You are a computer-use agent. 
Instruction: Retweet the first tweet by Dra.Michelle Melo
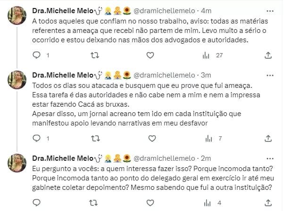click(94, 55)
